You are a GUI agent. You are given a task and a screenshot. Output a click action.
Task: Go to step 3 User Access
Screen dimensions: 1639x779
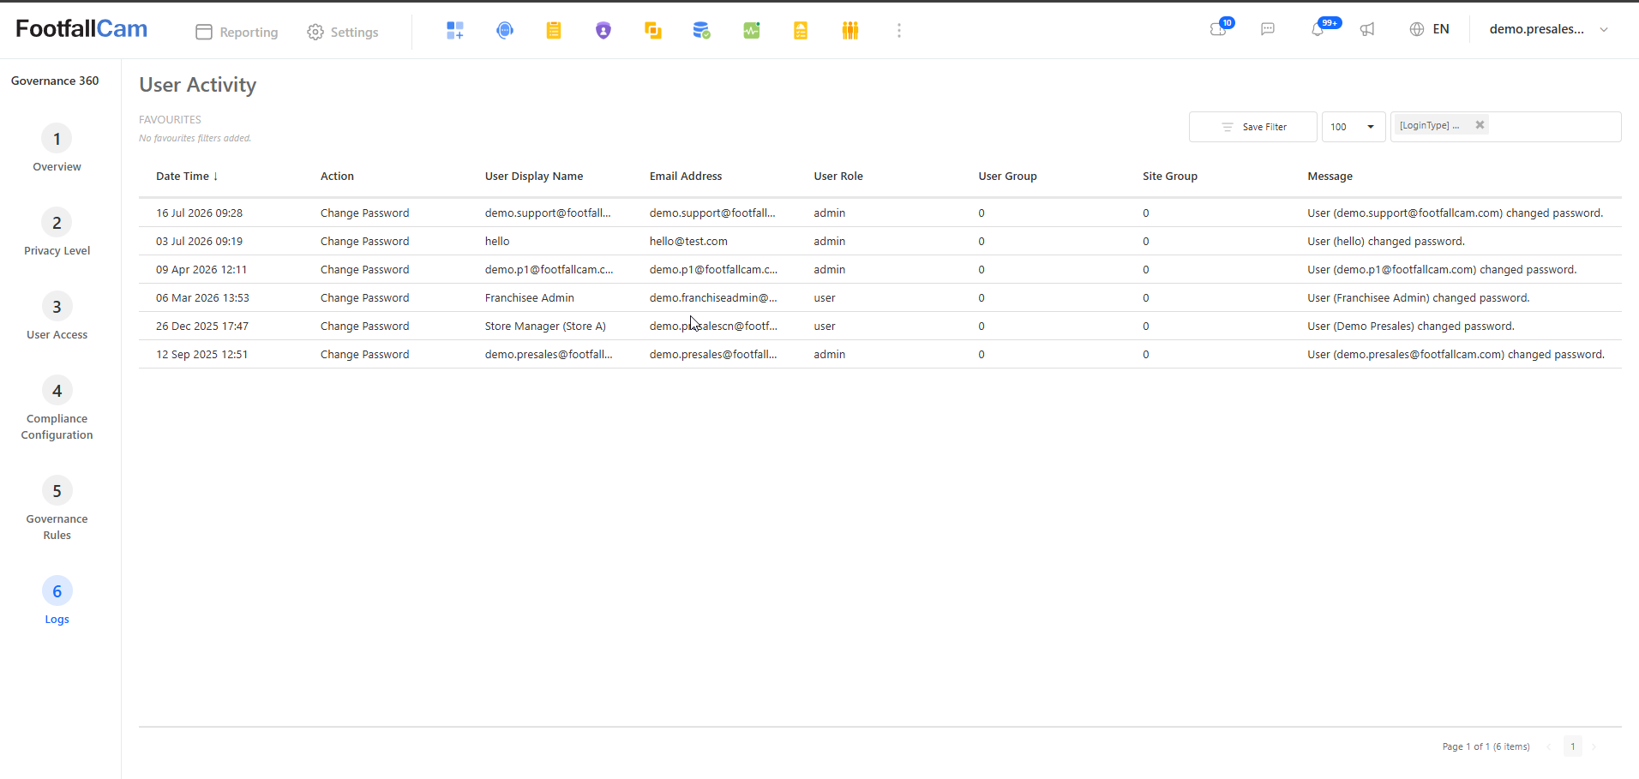click(57, 316)
